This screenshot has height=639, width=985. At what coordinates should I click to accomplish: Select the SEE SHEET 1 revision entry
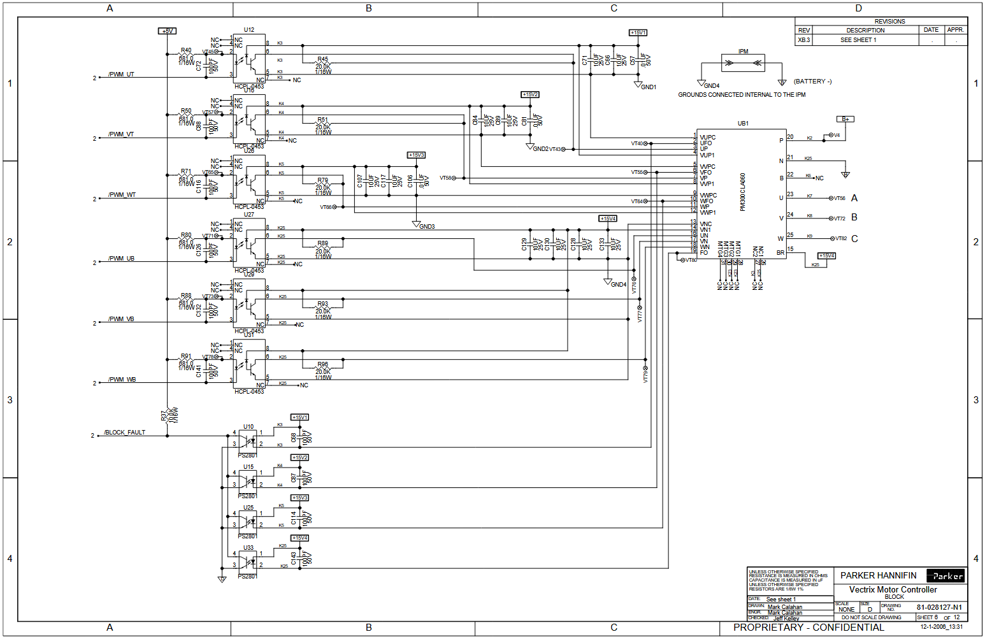858,40
